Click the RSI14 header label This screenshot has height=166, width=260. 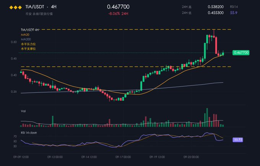234,7
